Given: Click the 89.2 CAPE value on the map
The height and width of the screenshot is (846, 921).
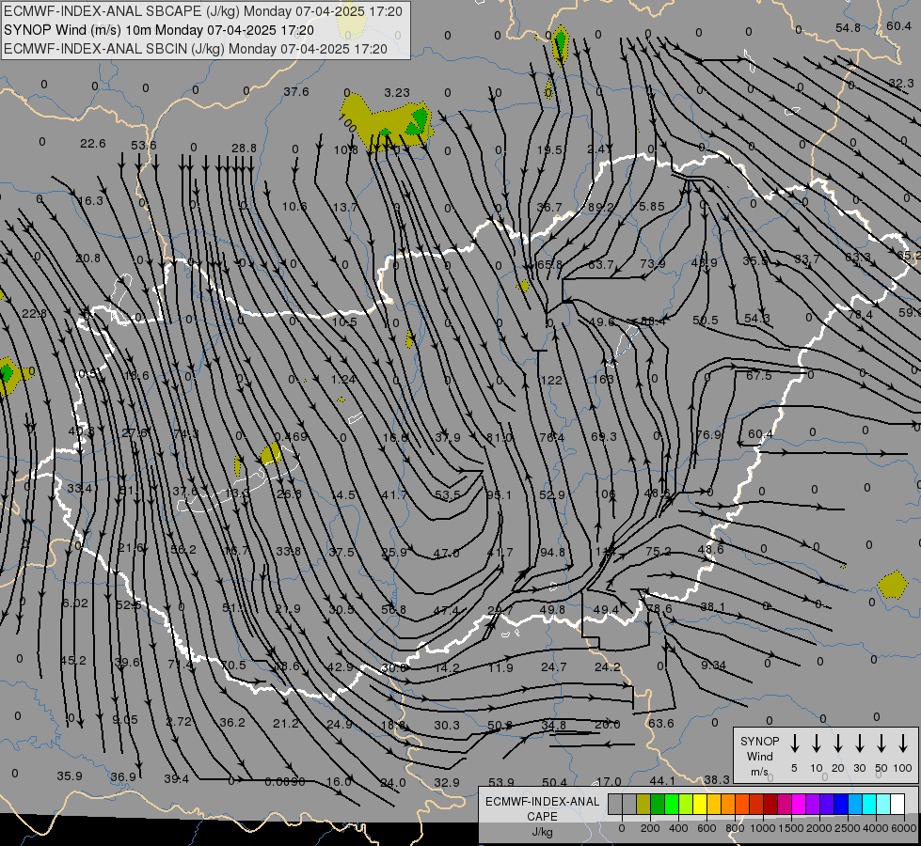Looking at the screenshot, I should pyautogui.click(x=600, y=207).
